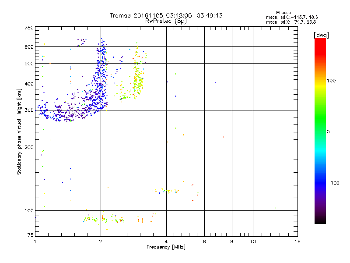Screen dimensions: 350x263
Task: Click the y-axis tick label '600'
Action: coord(29,47)
